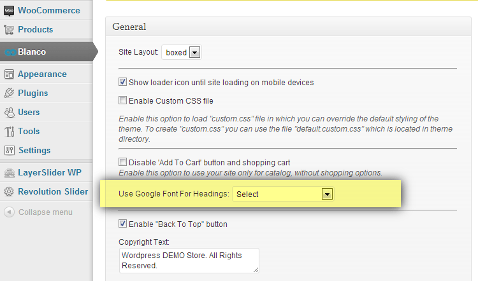
Task: Click the Revolution Slider gear icon
Action: coord(9,192)
